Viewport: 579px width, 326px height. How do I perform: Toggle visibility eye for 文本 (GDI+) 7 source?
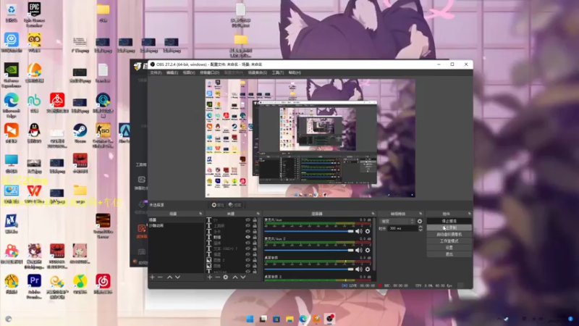point(248,248)
